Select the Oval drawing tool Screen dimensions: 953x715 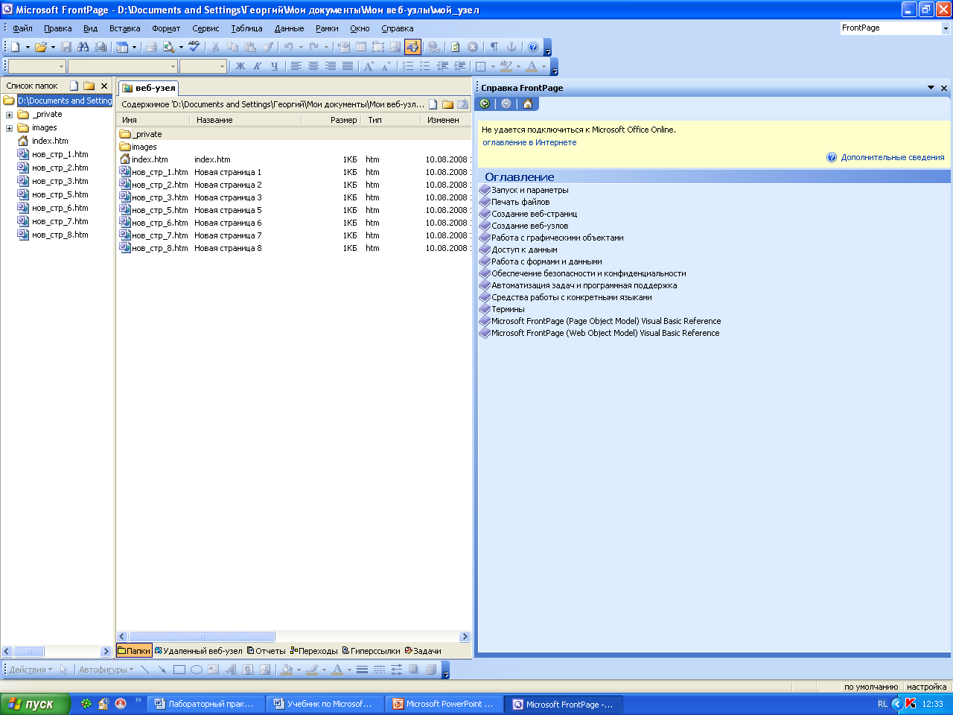pos(197,670)
